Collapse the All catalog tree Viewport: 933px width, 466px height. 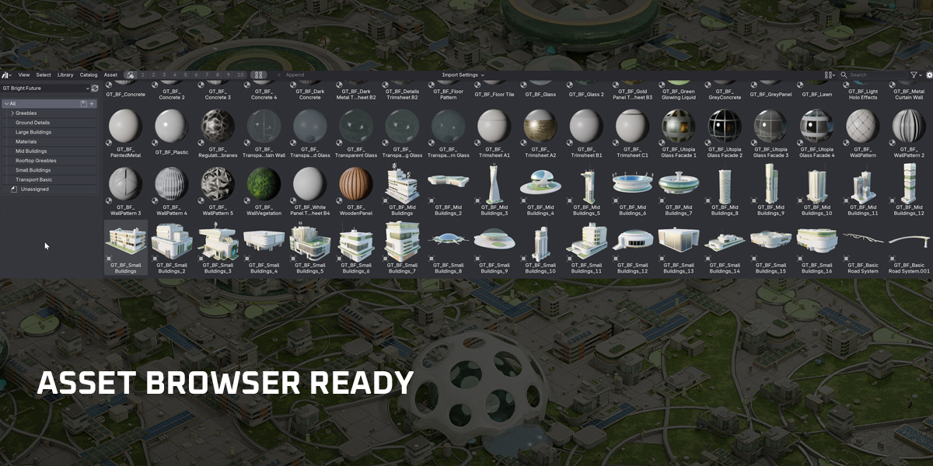5,103
